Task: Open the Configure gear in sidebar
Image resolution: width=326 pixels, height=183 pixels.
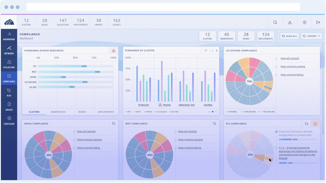Action: click(x=9, y=120)
